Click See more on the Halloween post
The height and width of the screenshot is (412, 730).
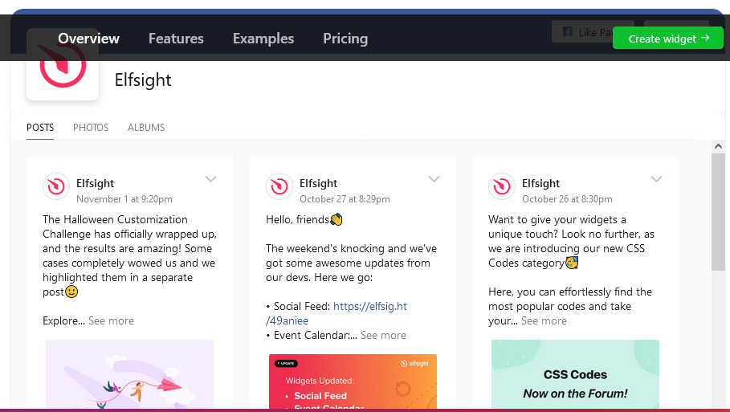coord(111,321)
